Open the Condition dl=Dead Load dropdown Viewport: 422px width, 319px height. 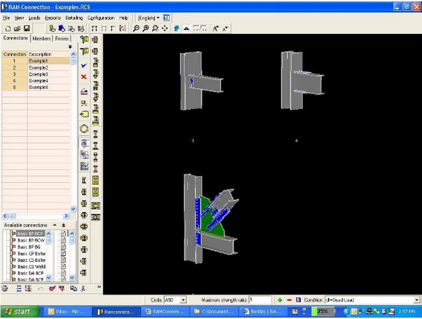click(x=417, y=300)
